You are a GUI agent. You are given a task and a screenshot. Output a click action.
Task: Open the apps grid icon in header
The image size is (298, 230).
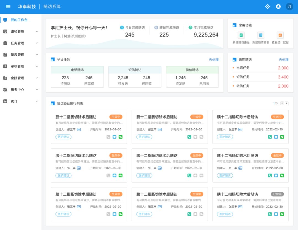268,7
